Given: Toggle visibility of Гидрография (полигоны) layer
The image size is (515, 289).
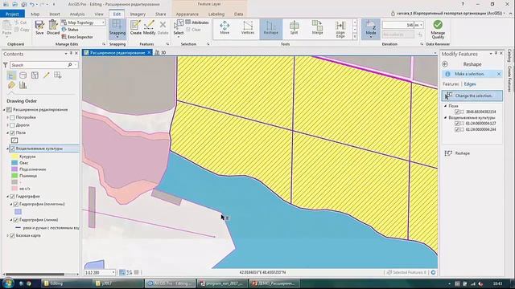Looking at the screenshot, I should point(16,204).
